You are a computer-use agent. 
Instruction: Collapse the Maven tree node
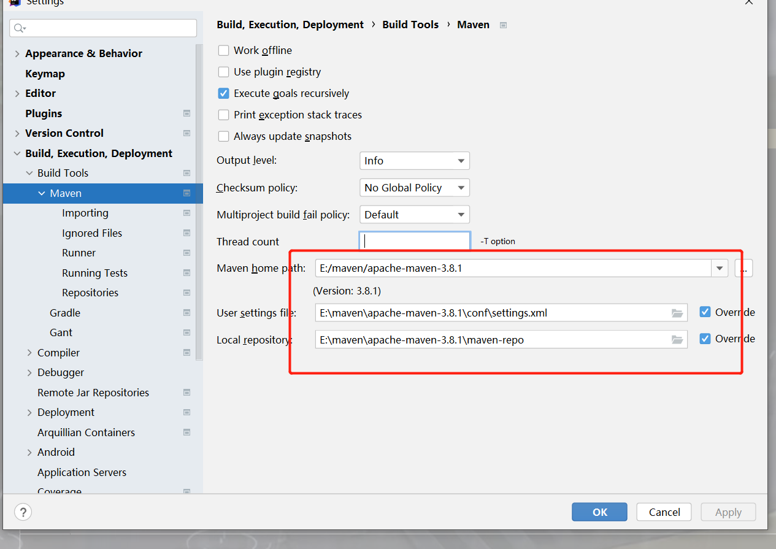(42, 193)
